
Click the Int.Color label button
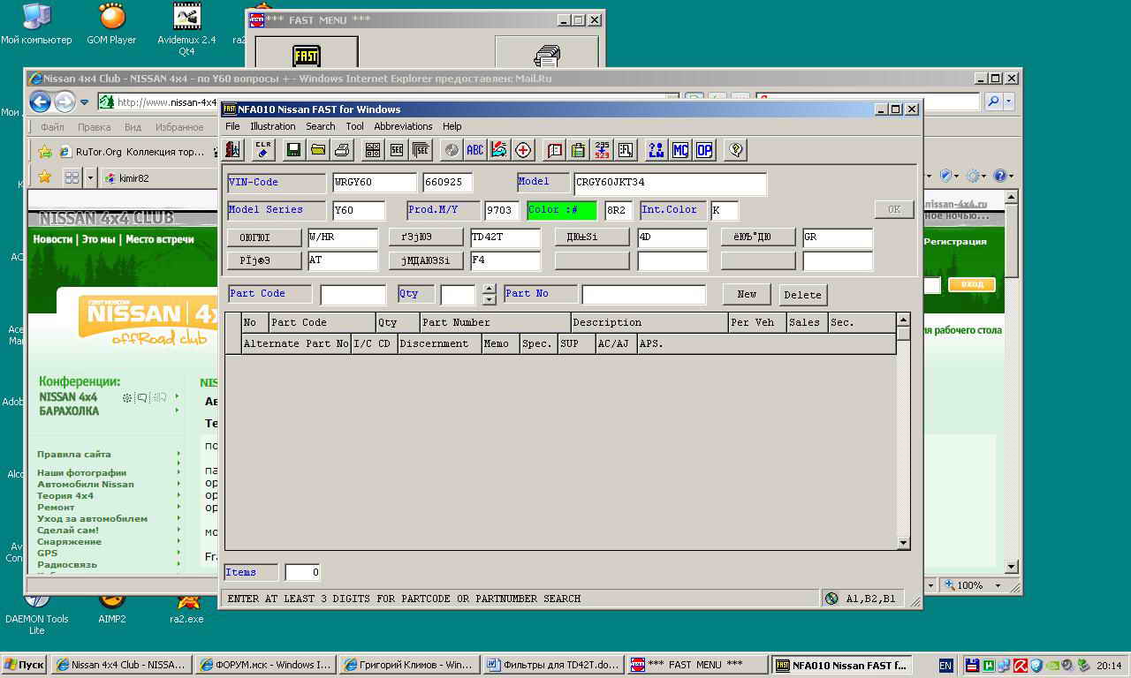pos(672,210)
